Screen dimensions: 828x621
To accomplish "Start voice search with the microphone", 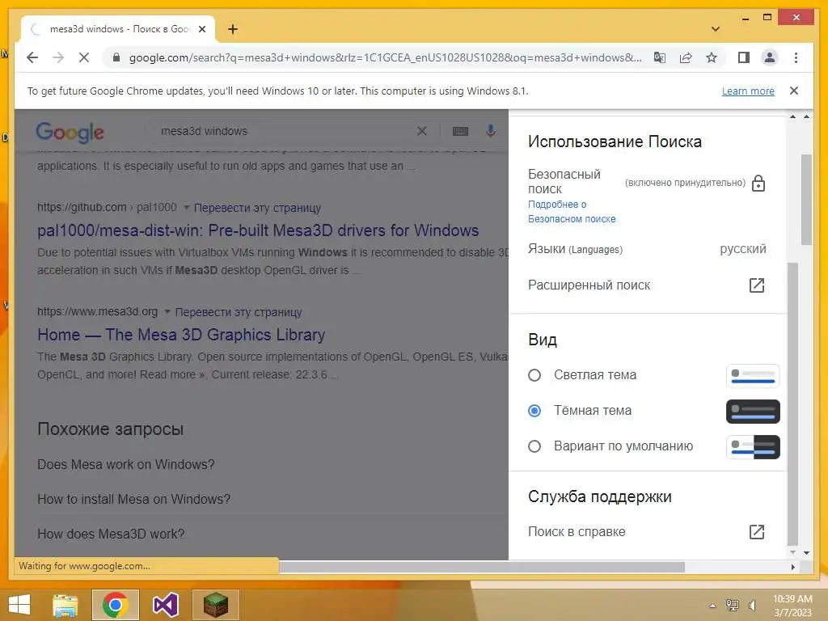I will [491, 131].
